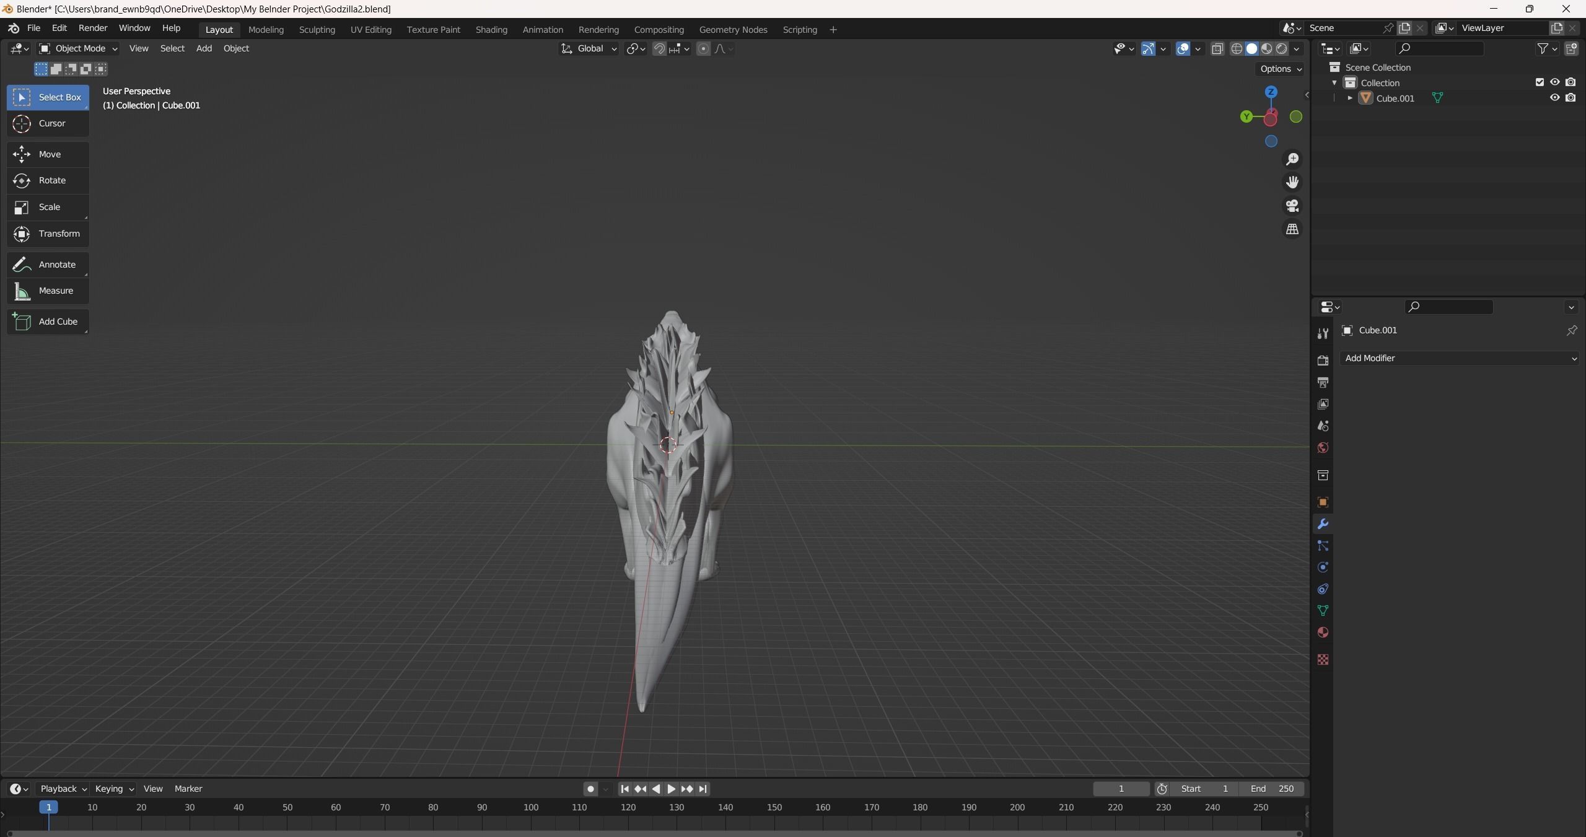Image resolution: width=1586 pixels, height=837 pixels.
Task: Click the timeline horizontal scrollbar
Action: coord(654,833)
